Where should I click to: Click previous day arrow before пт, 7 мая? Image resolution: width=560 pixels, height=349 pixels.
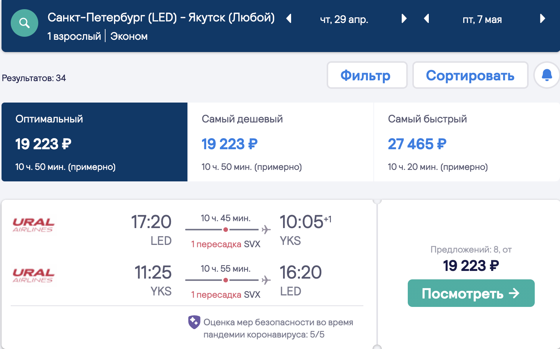tap(427, 18)
